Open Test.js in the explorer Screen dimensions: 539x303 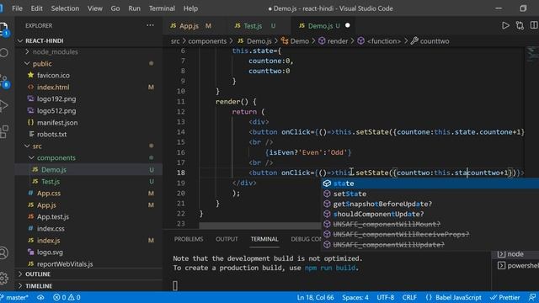click(89, 182)
